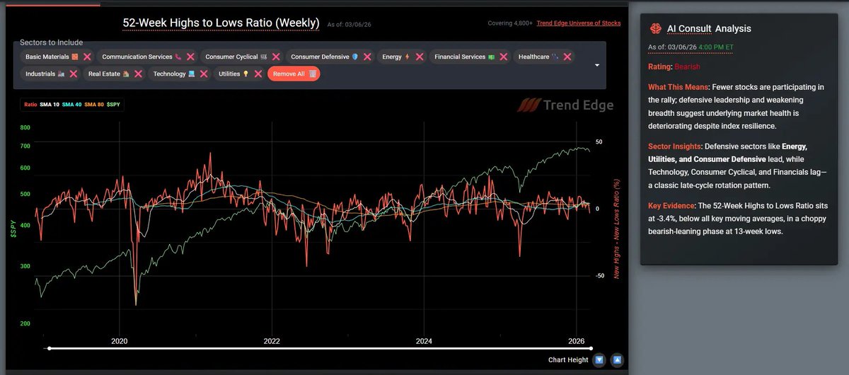The height and width of the screenshot is (375, 849).
Task: Click the Energy chip label
Action: tap(392, 57)
